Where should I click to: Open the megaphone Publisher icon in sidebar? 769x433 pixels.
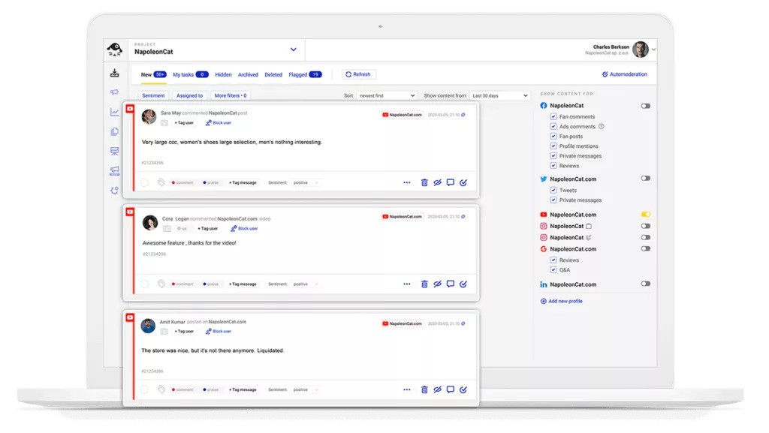click(x=114, y=92)
